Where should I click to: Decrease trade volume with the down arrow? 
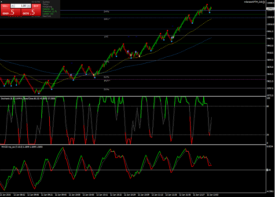point(12,6)
